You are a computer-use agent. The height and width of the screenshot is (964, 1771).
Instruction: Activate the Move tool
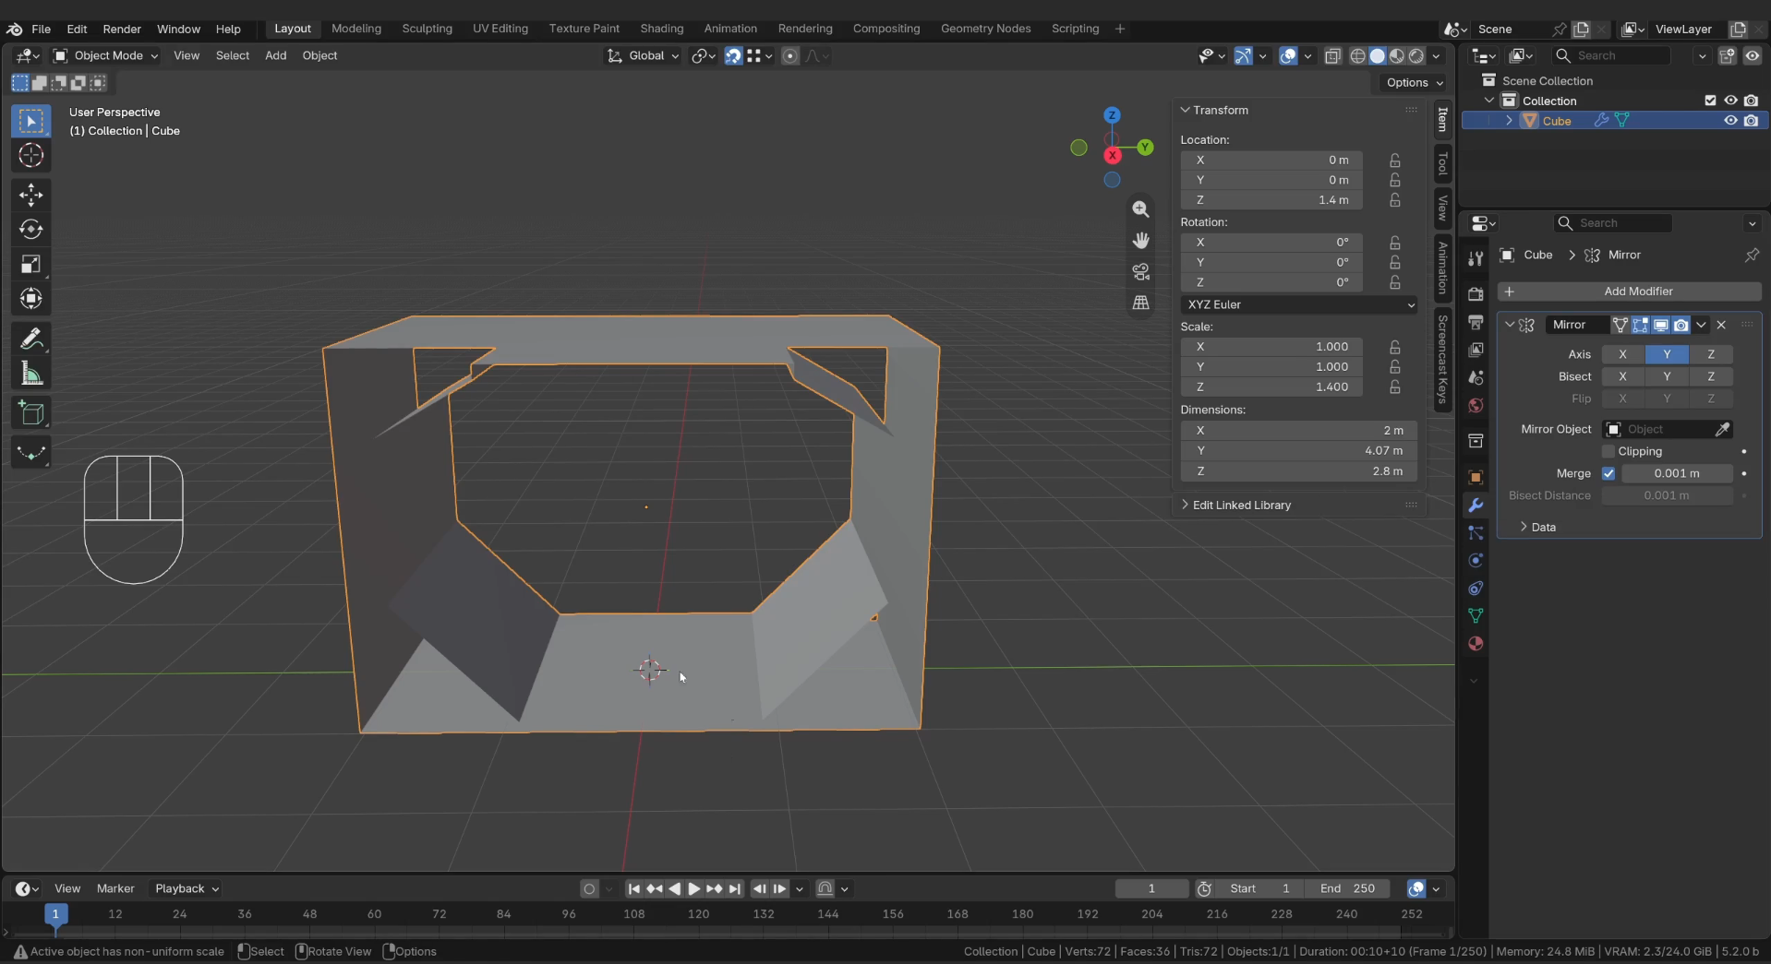click(x=31, y=195)
